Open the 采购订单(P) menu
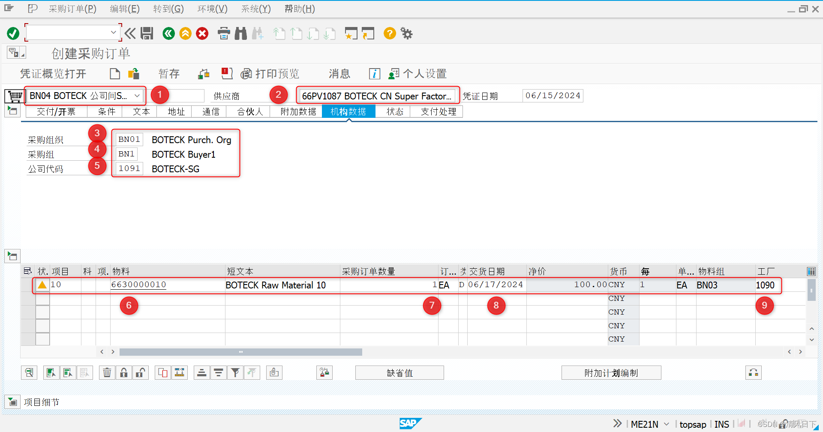The image size is (823, 432). click(x=72, y=9)
